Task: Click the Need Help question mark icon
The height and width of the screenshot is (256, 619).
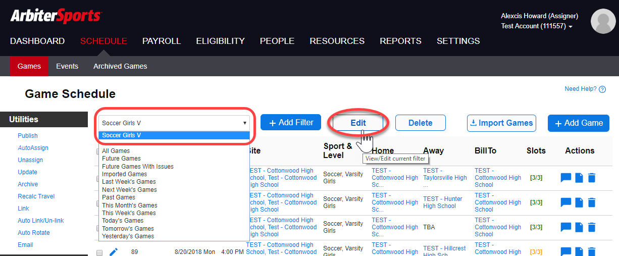Action: [602, 89]
